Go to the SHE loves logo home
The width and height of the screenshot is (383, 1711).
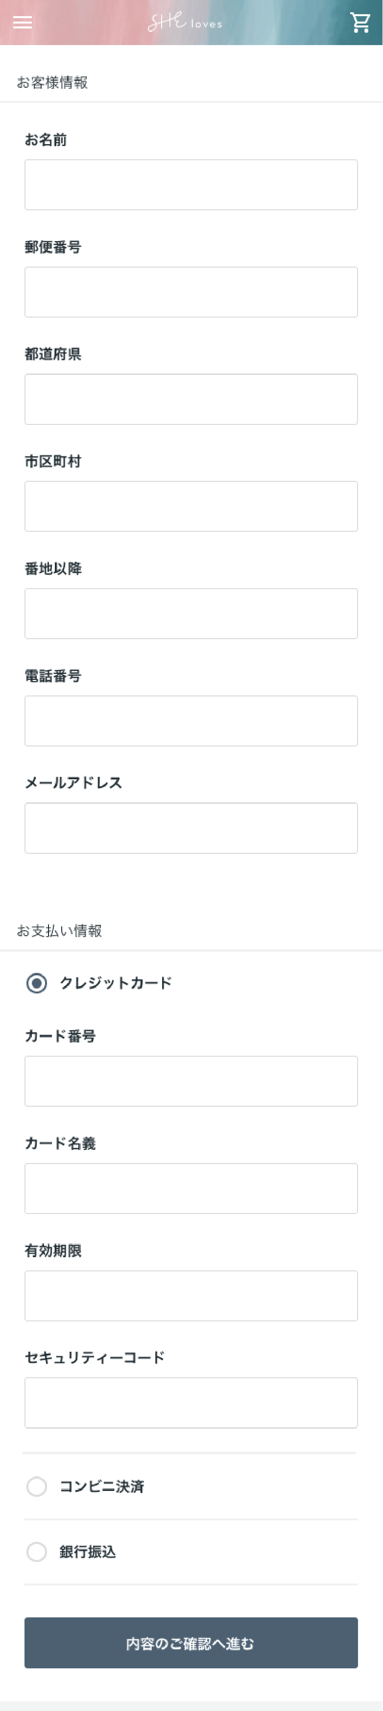click(185, 23)
